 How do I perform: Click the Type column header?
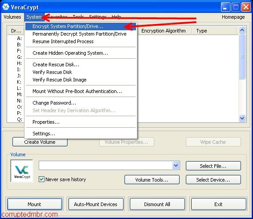tap(214, 31)
